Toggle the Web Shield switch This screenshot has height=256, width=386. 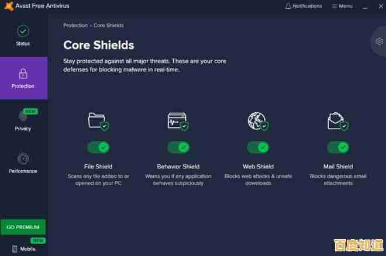pyautogui.click(x=258, y=147)
